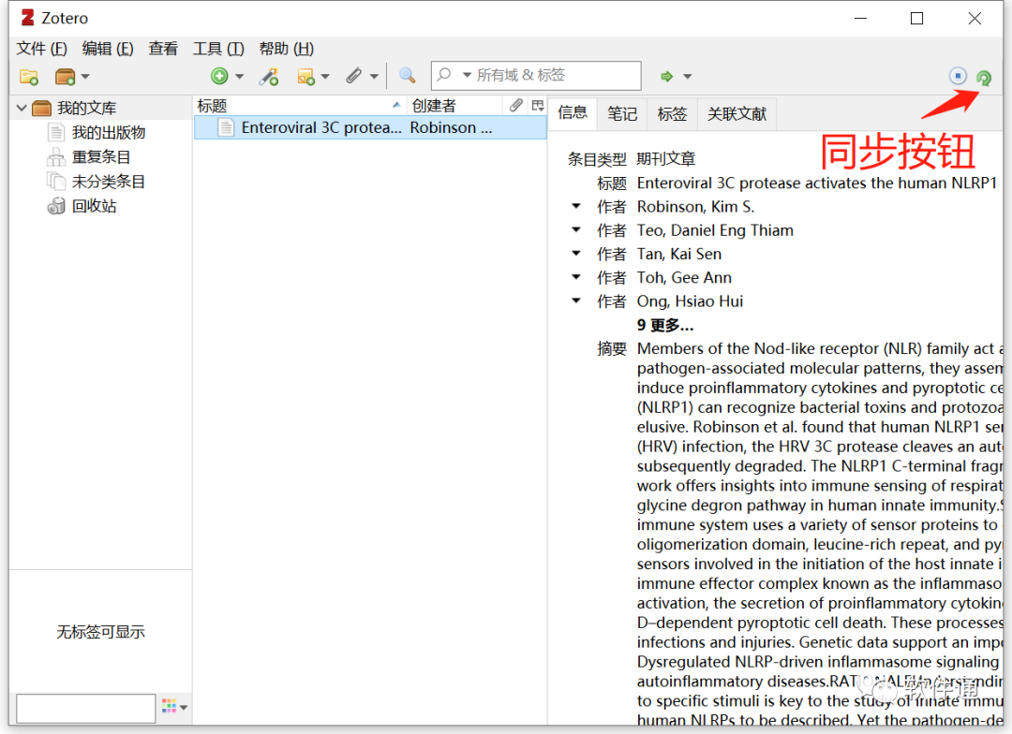Select 重复条目 in the sidebar
The width and height of the screenshot is (1012, 734).
(101, 156)
